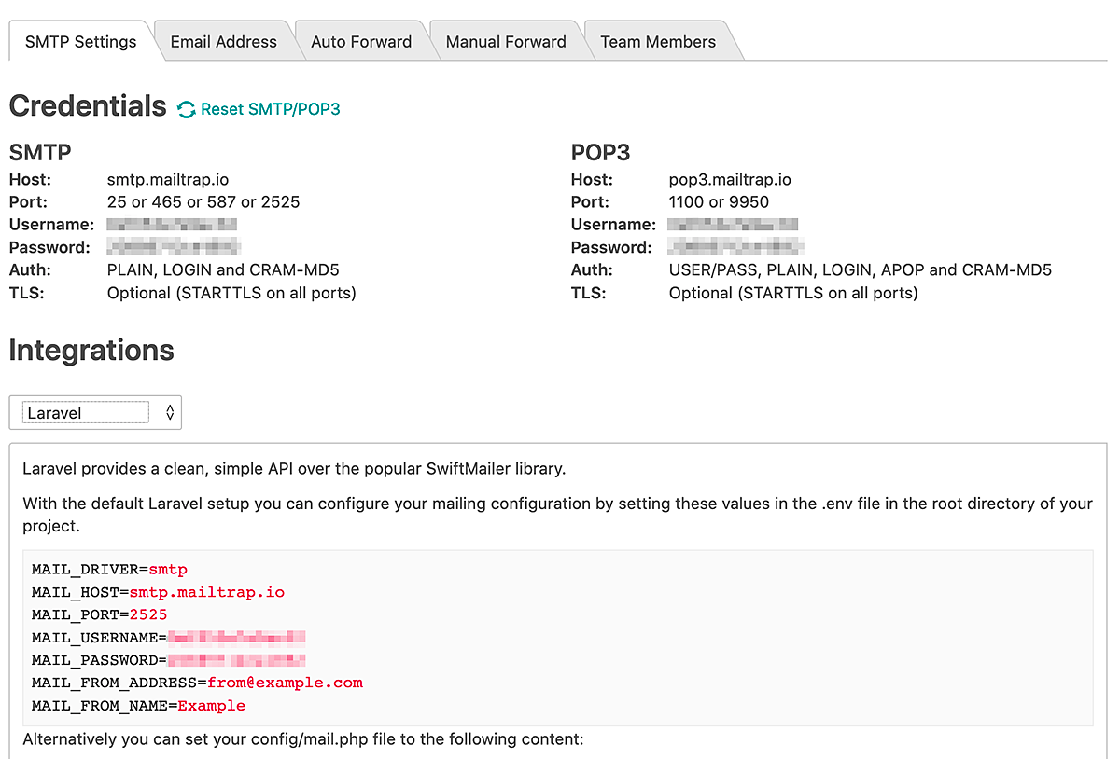Image resolution: width=1120 pixels, height=759 pixels.
Task: Click POP3 port value 1100 or 9950
Action: pyautogui.click(x=719, y=201)
